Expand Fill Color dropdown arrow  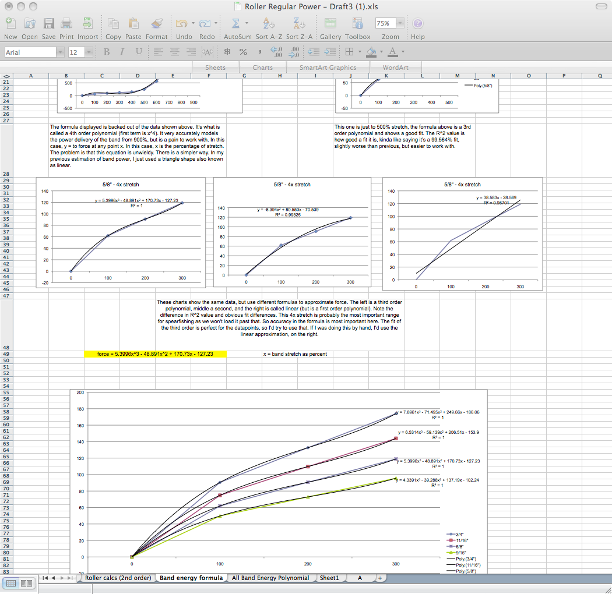point(381,52)
